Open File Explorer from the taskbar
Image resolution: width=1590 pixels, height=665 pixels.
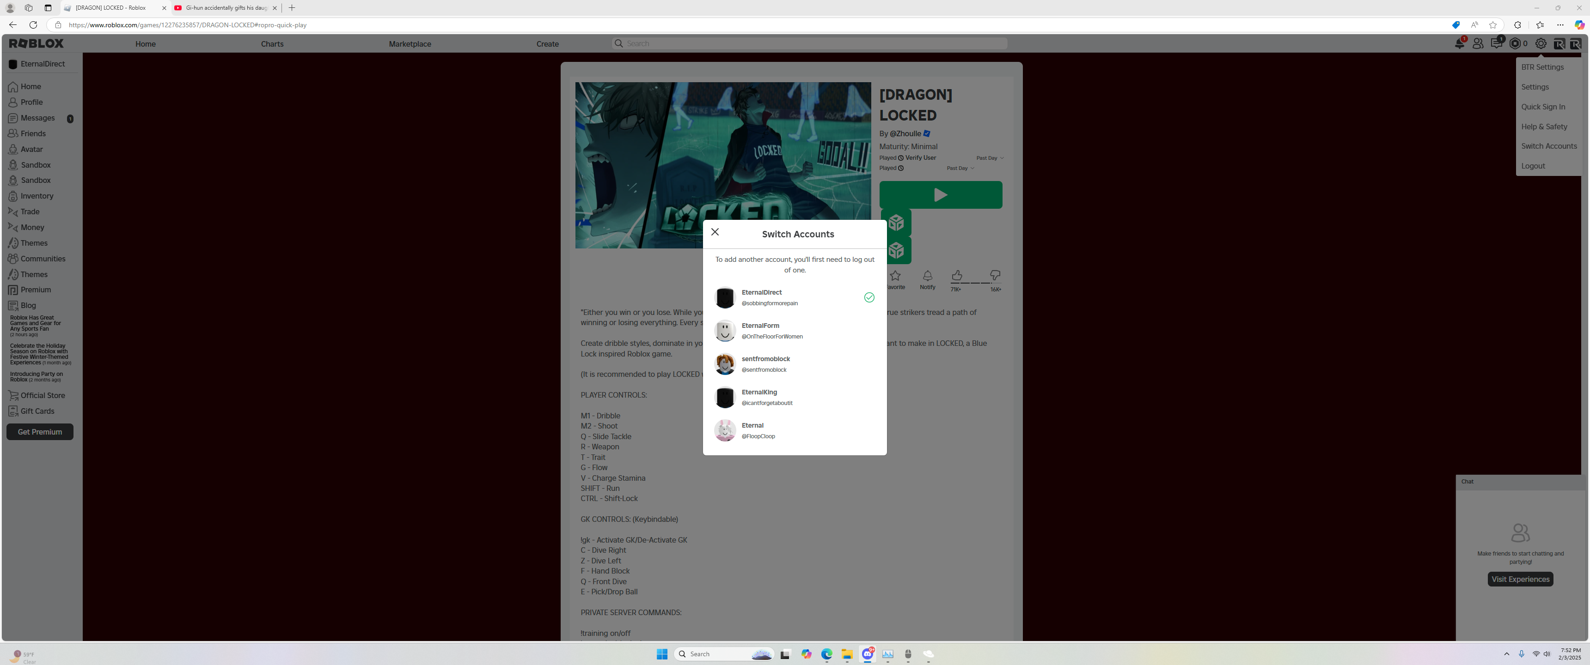(847, 654)
